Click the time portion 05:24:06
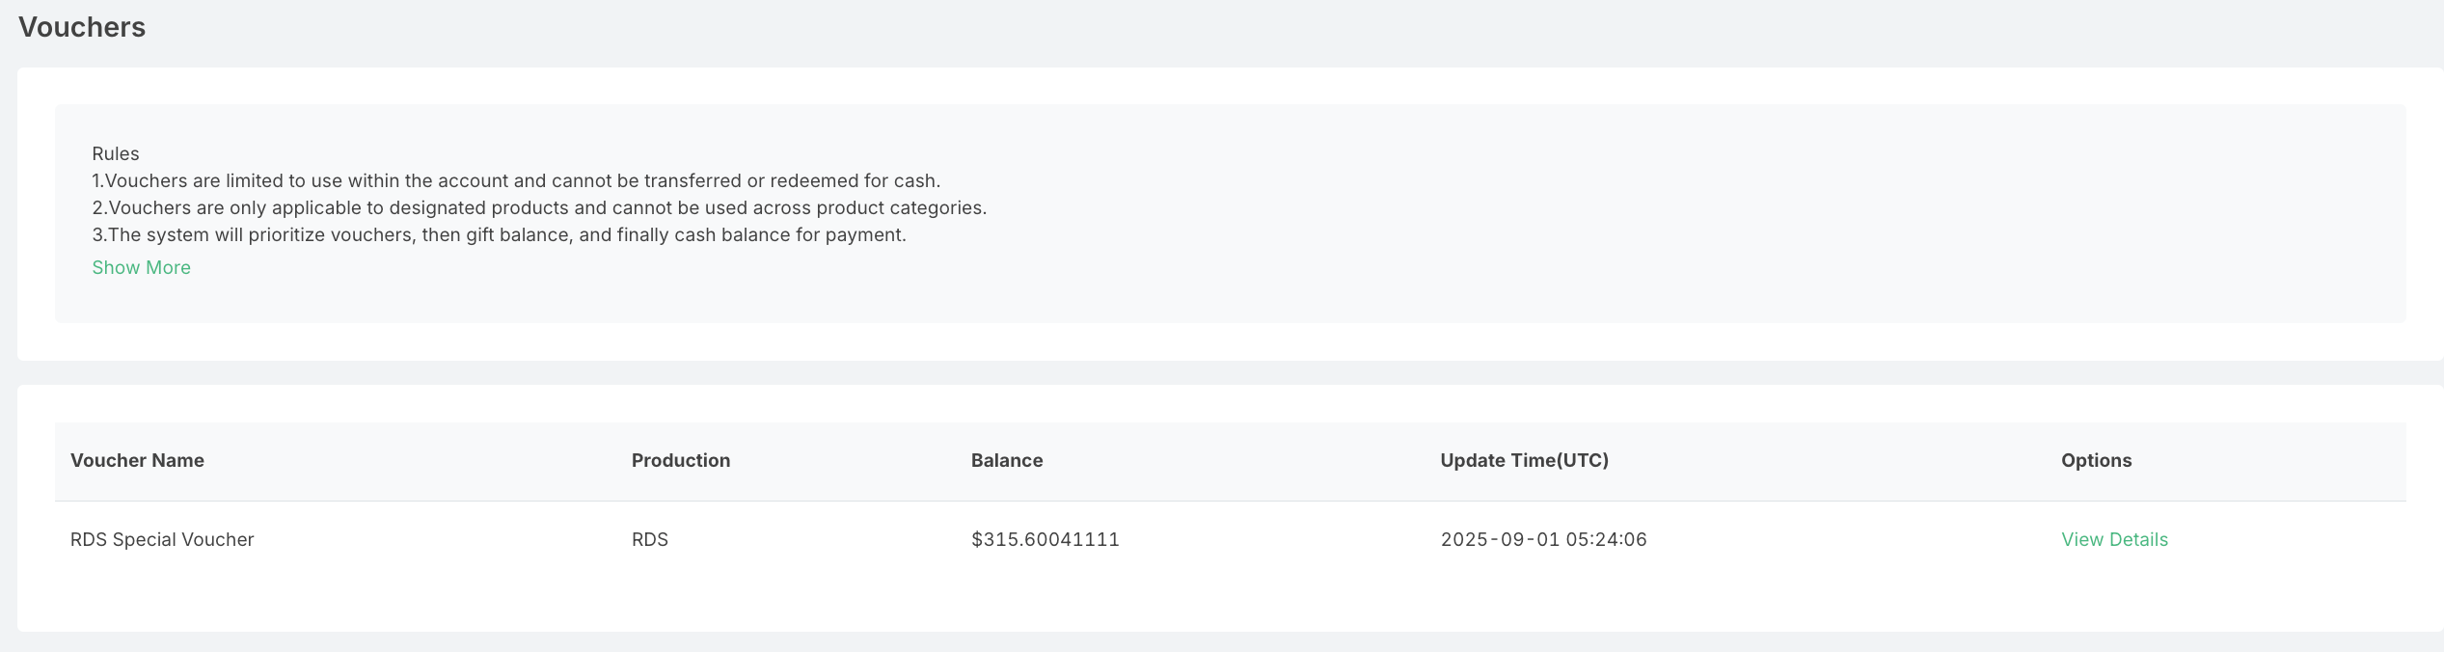This screenshot has width=2444, height=652. (x=1606, y=539)
